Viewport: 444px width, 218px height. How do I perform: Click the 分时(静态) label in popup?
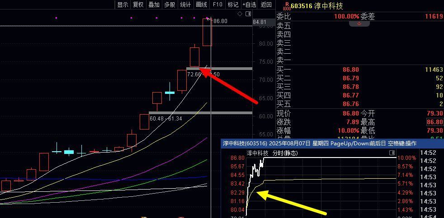point(285,153)
